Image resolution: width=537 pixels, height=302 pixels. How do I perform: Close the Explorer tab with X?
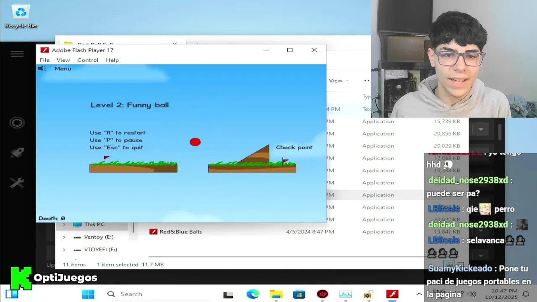[x=175, y=44]
